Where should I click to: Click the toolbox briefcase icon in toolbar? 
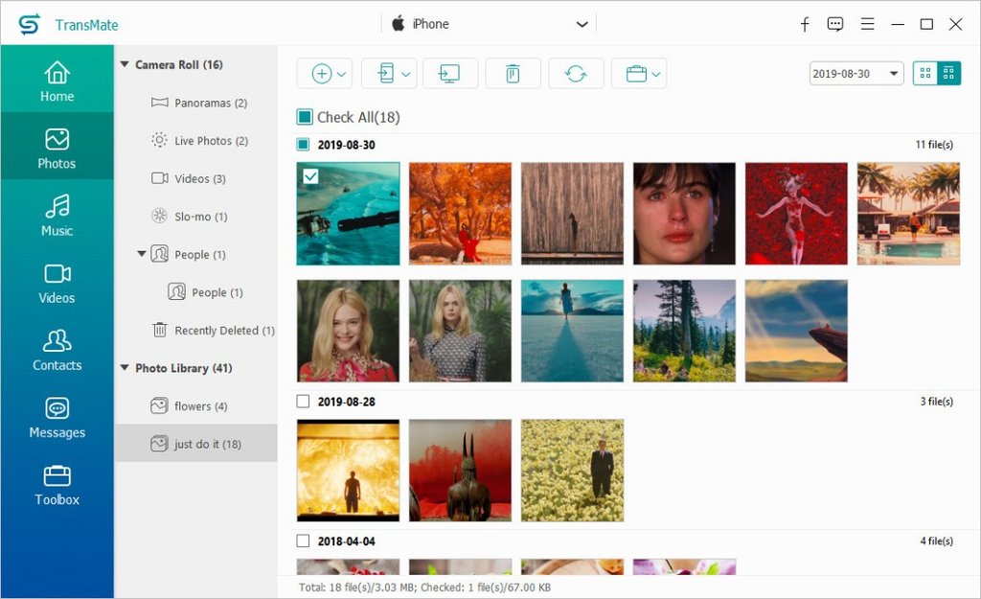[x=636, y=74]
